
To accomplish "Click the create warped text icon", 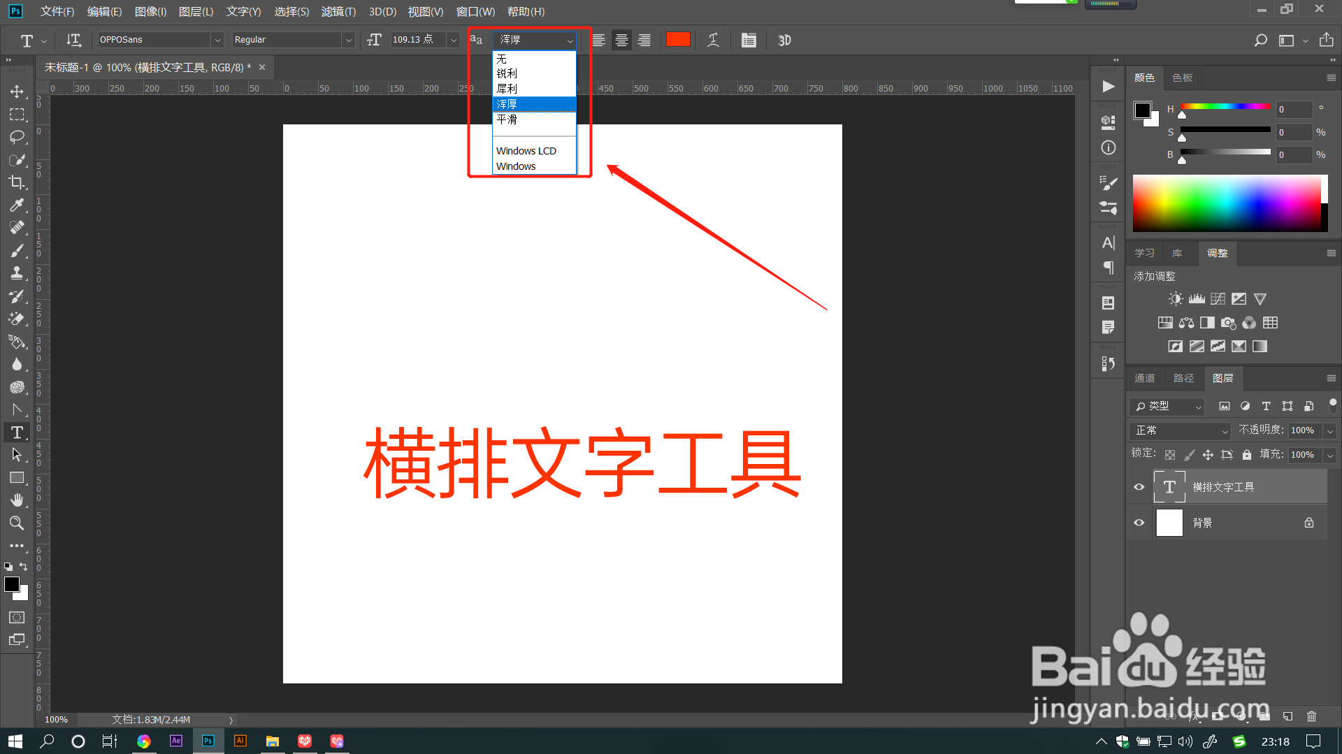I will click(713, 40).
